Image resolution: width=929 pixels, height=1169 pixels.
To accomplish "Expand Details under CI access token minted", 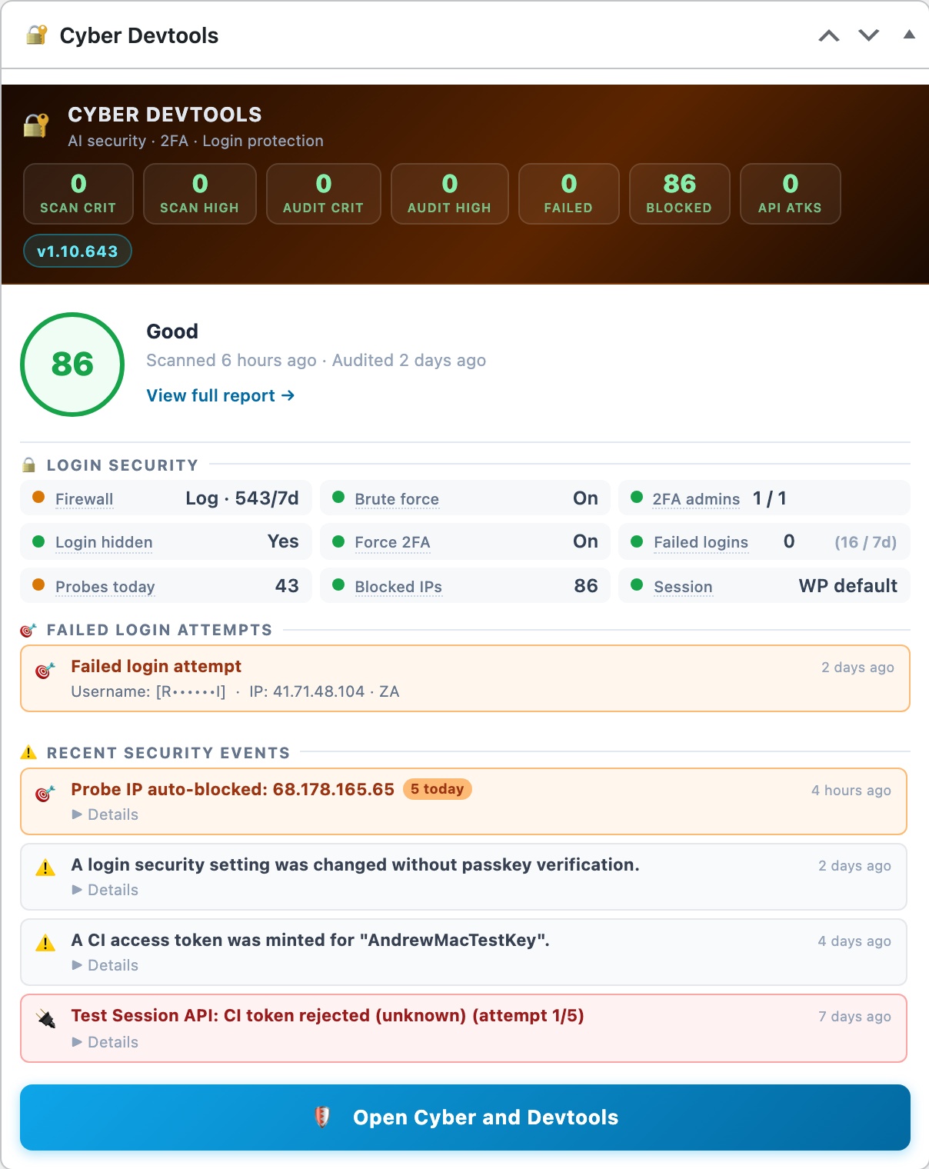I will (105, 965).
